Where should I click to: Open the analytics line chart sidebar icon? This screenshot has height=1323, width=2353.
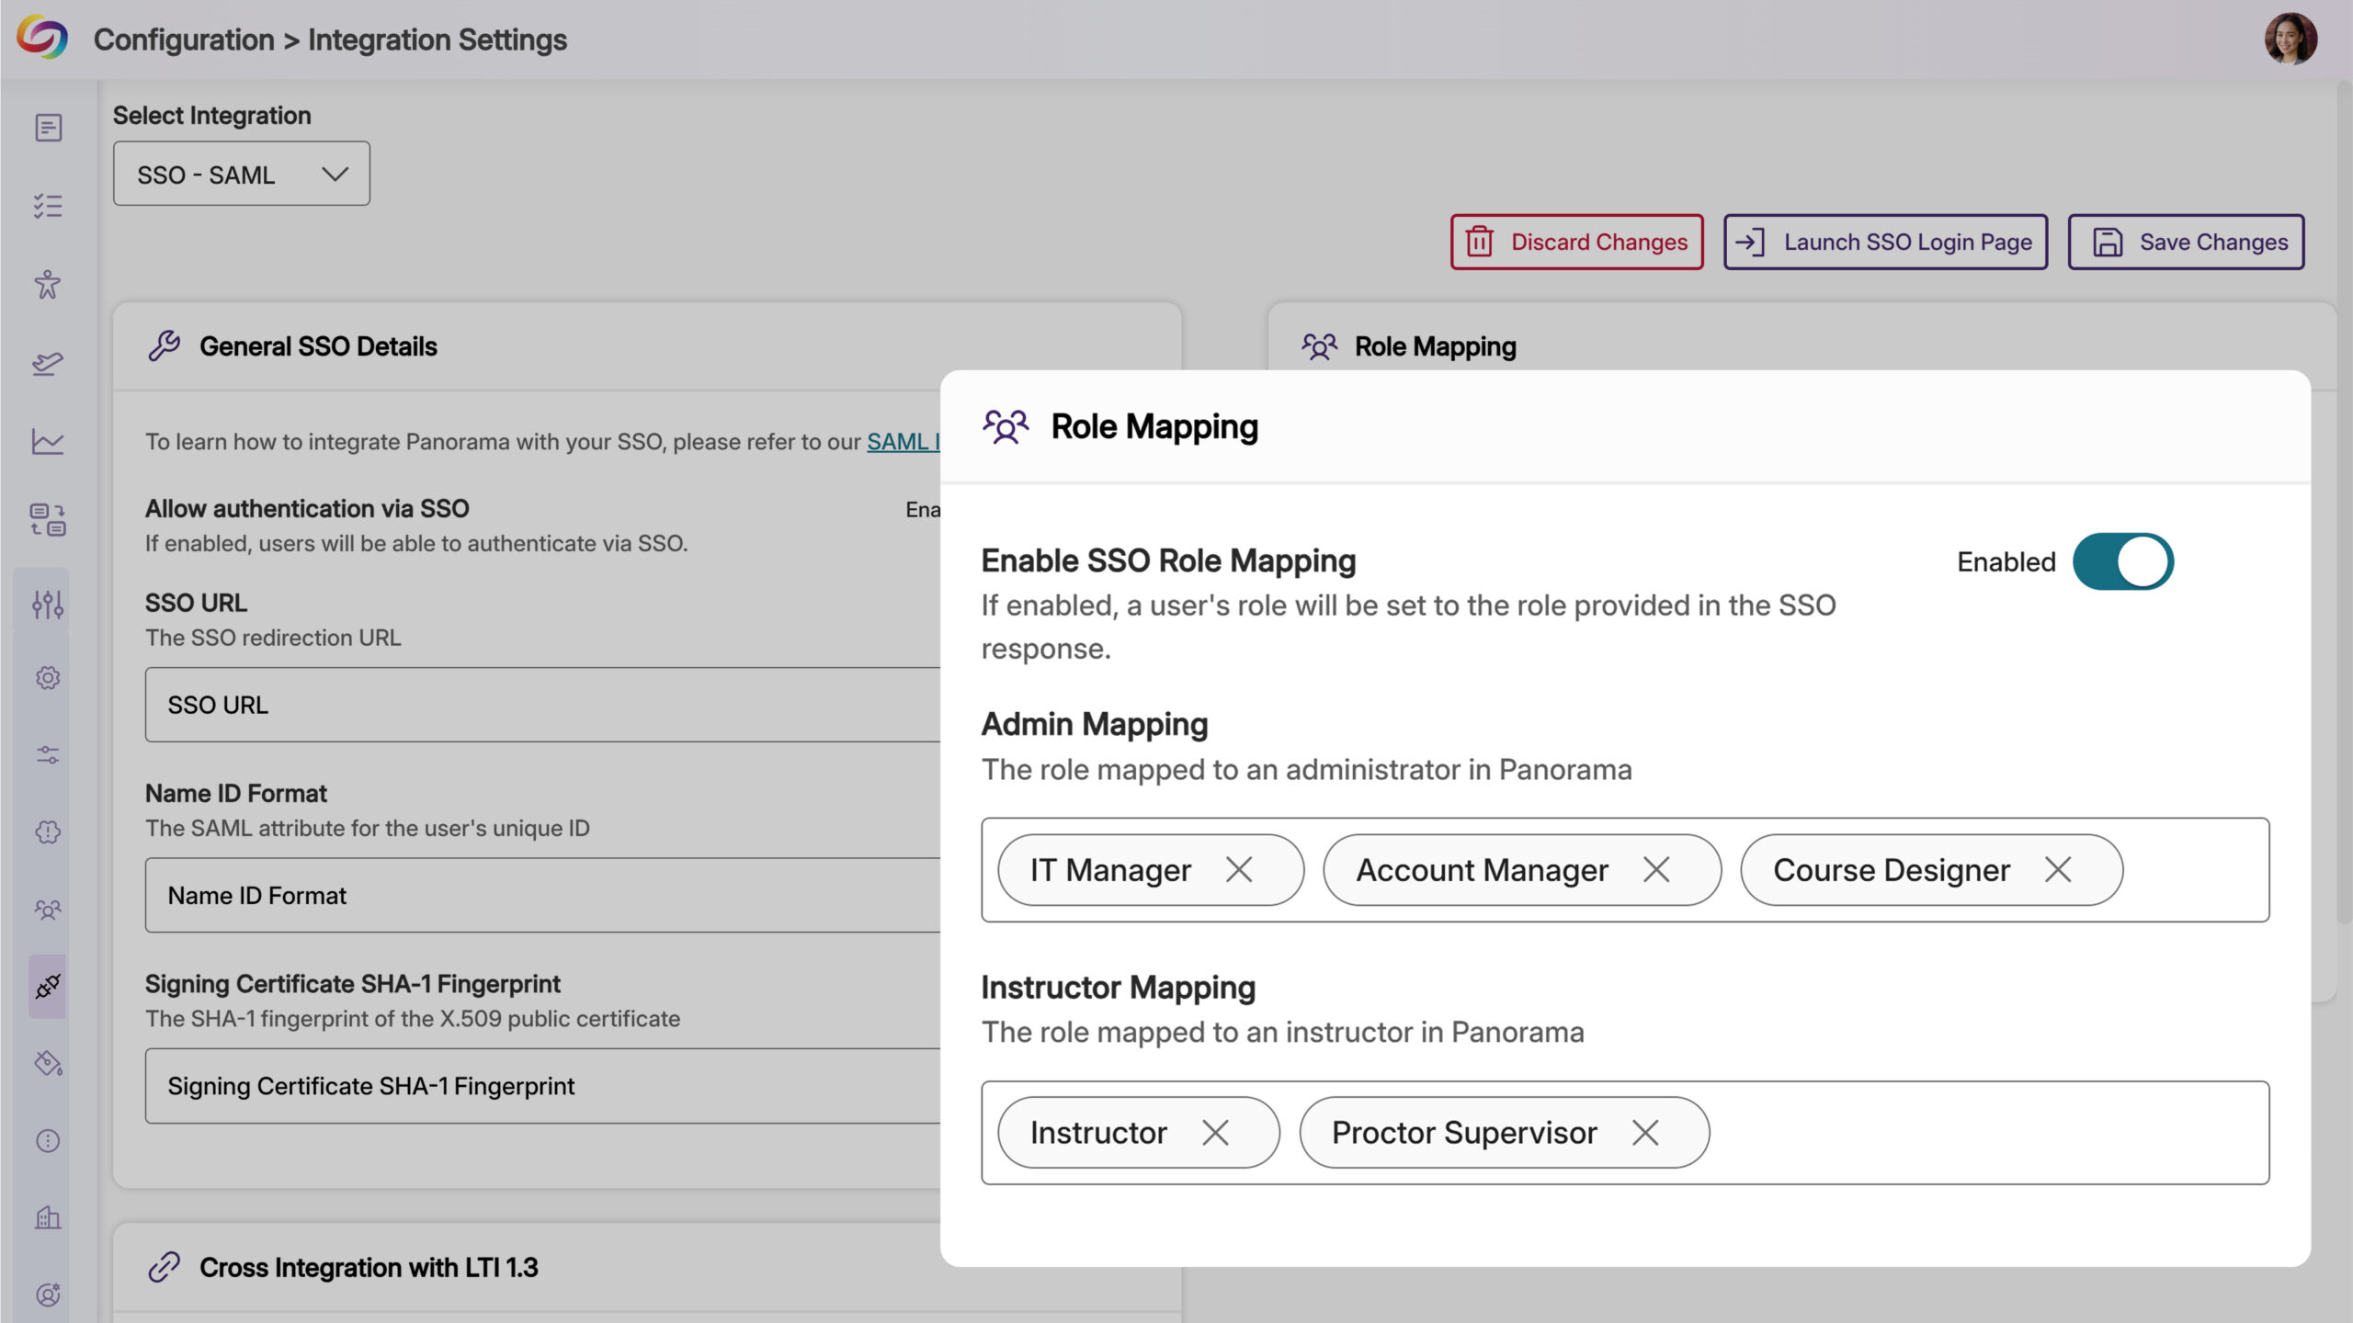[48, 442]
